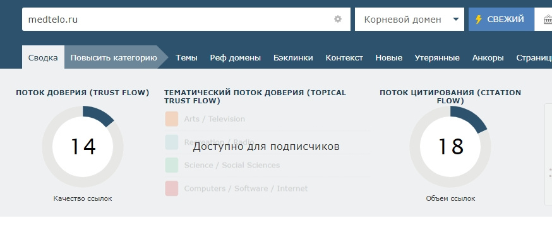Click the lightning bolt icon on СВЕЖИЙ
The height and width of the screenshot is (245, 552).
tap(478, 20)
